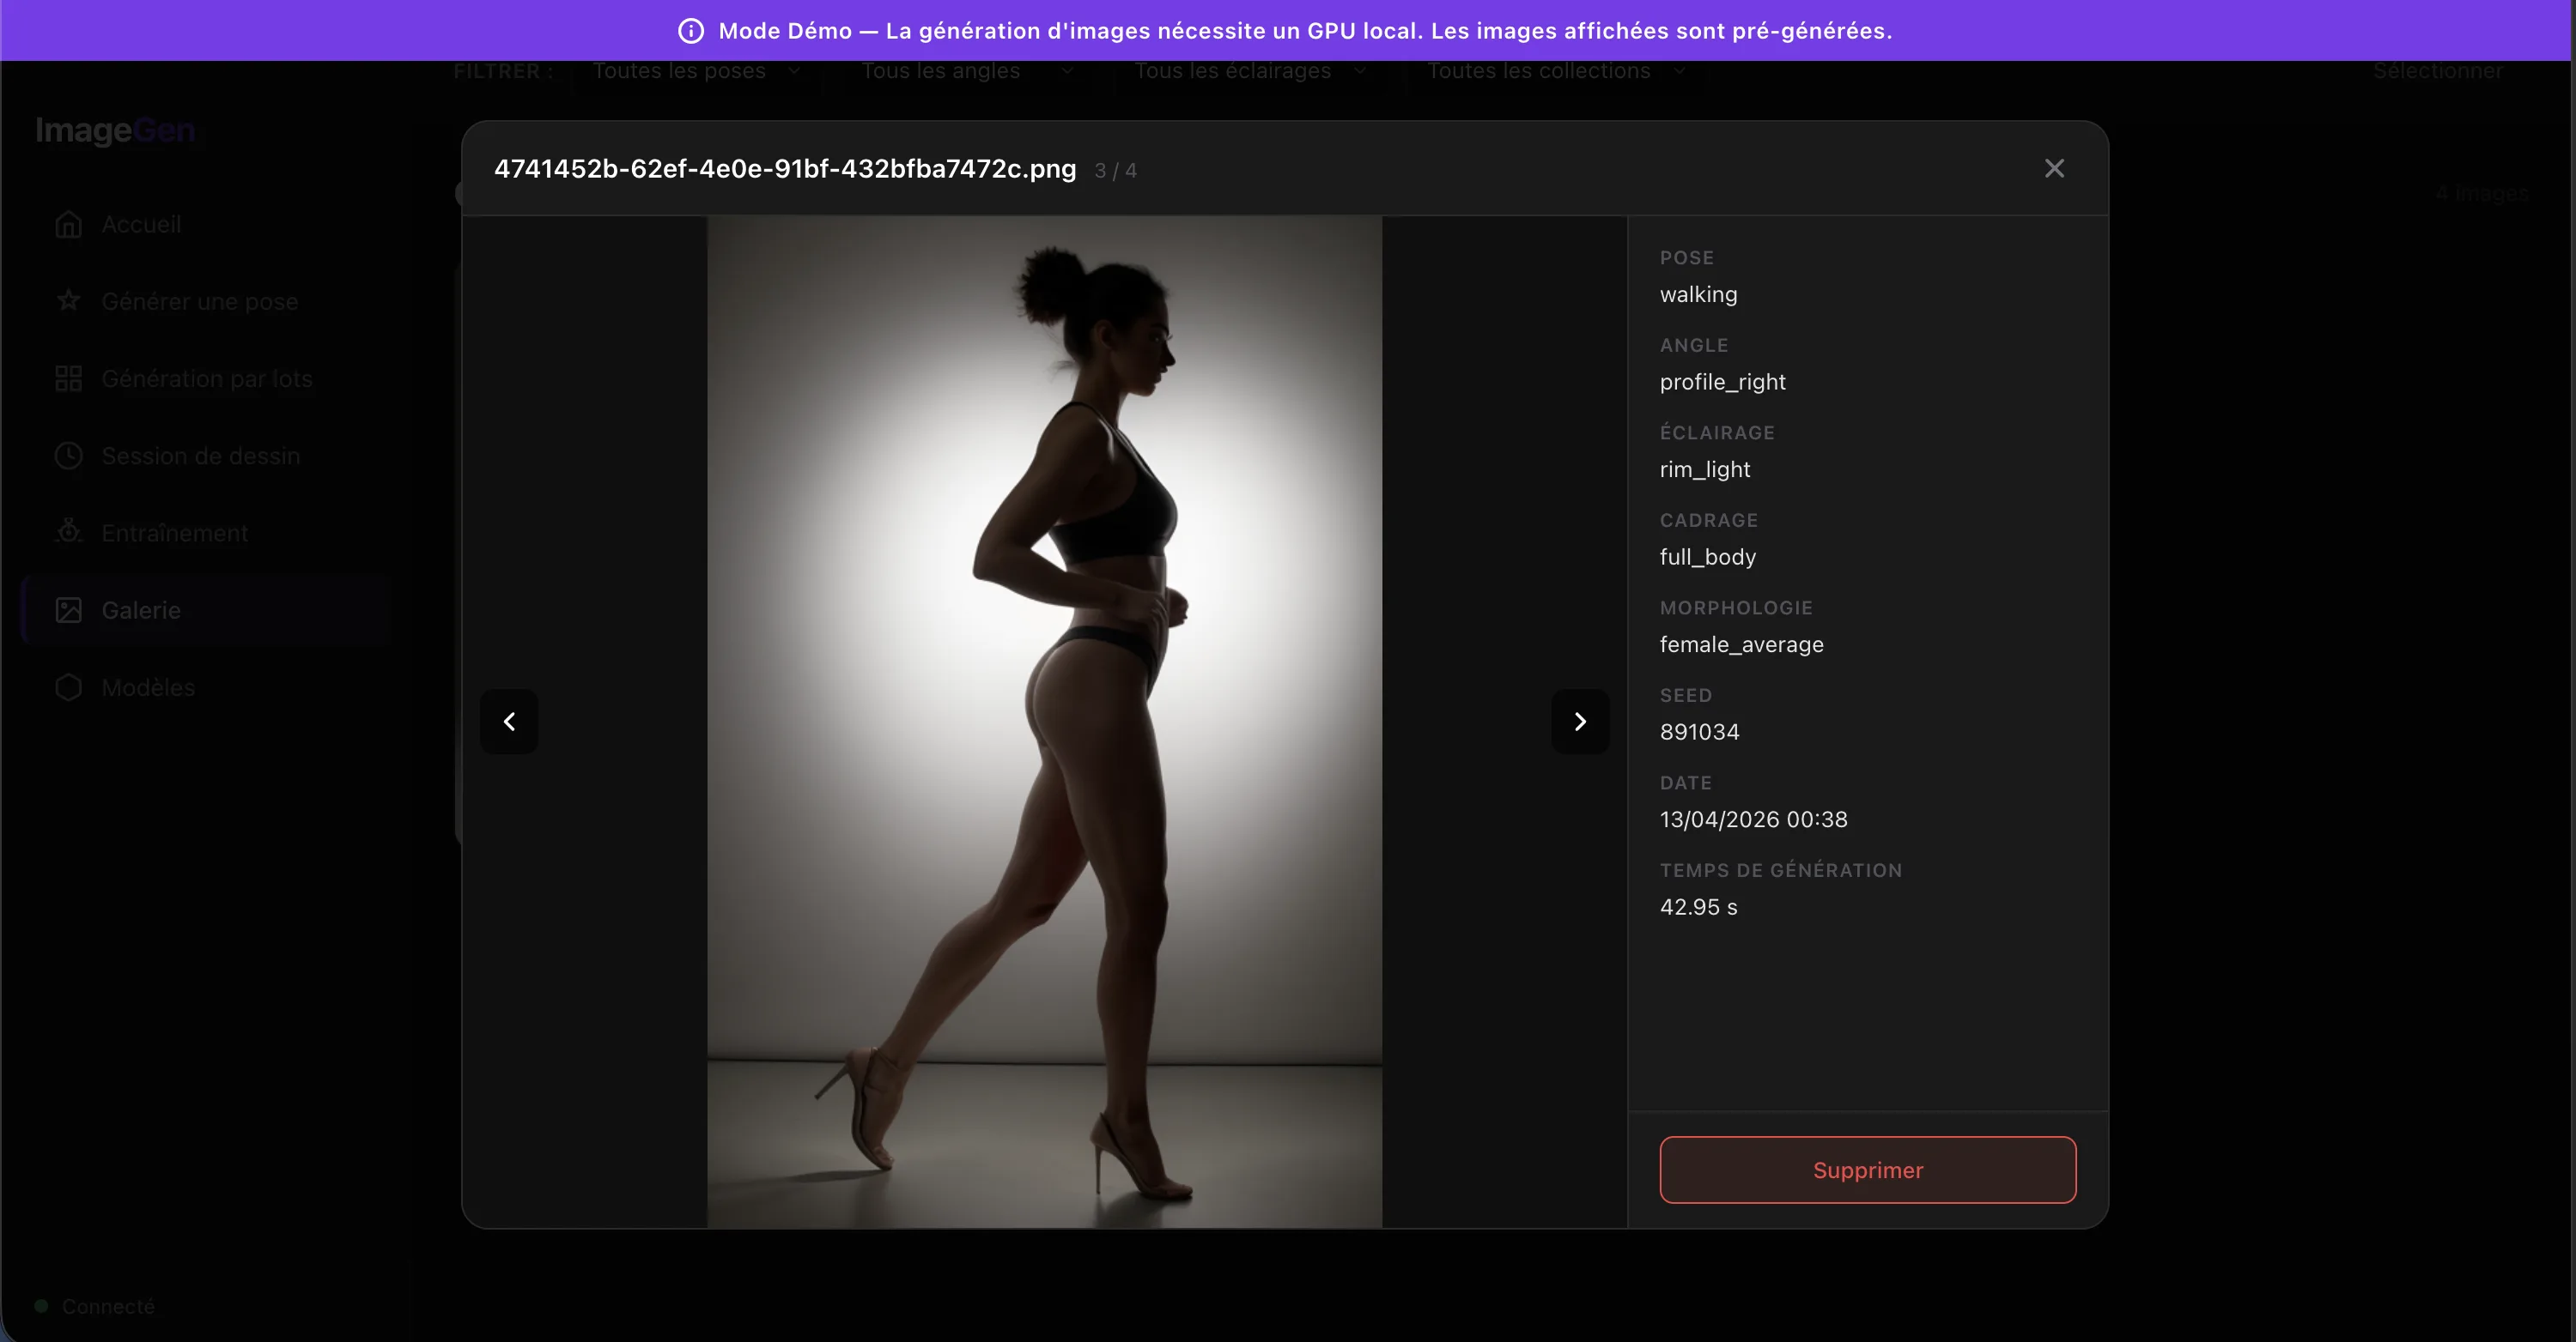Click the 3 / 4 image counter

point(1116,171)
